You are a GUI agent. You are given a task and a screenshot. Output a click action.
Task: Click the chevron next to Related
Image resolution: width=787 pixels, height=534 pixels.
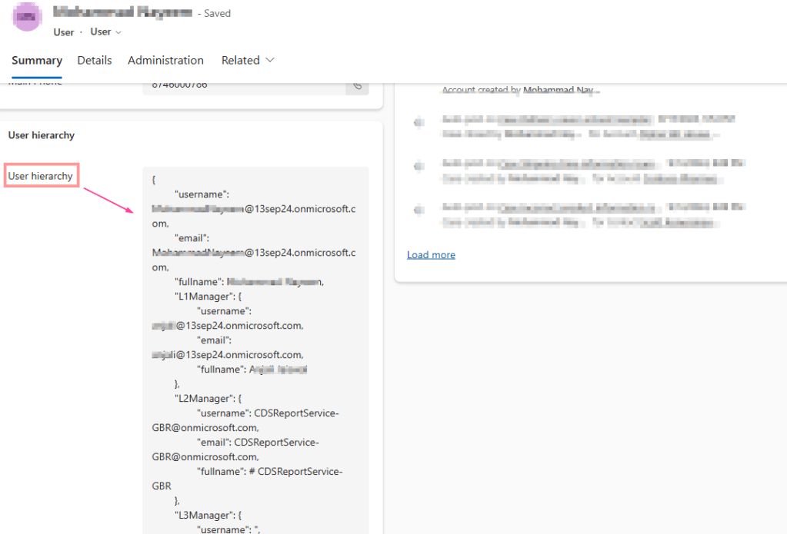[x=270, y=60]
